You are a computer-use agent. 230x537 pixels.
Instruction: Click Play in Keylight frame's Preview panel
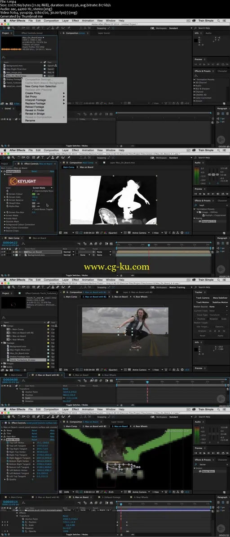coord(204,194)
